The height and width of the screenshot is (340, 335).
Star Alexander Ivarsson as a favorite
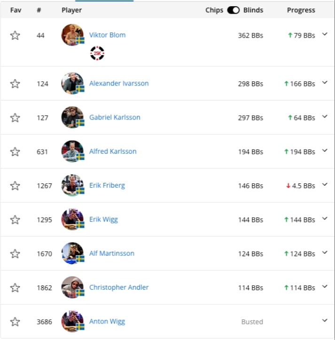click(15, 84)
